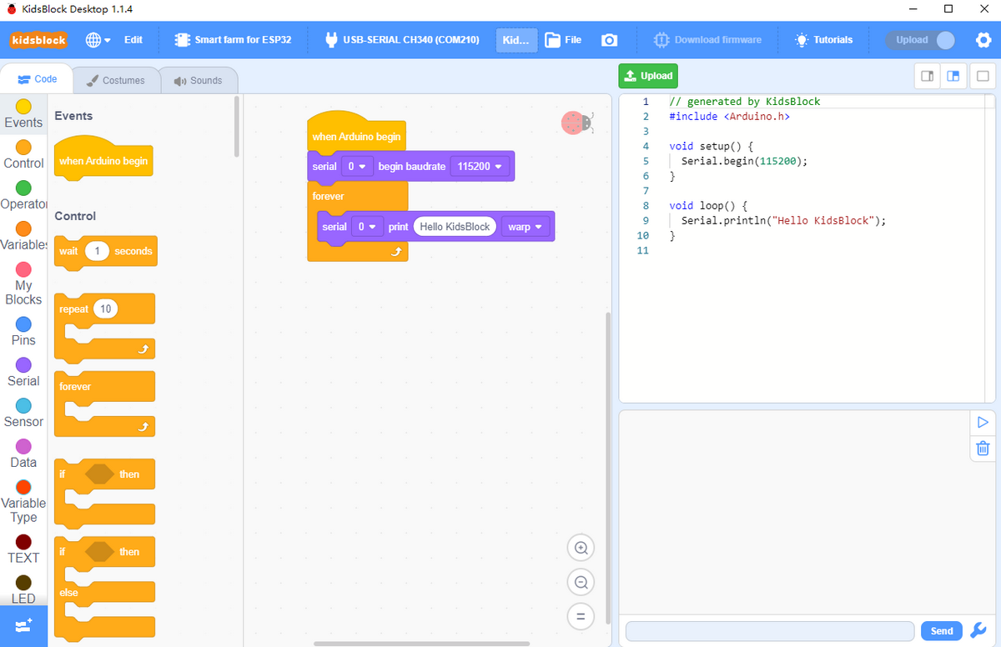Select the Pins category
Viewport: 1001px width, 647px height.
[x=23, y=332]
